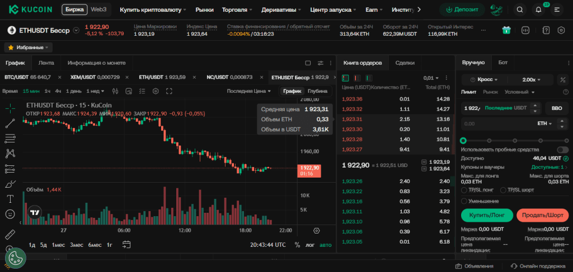Open the chart indicators icon
Screen dimensions: 573x272
[x=129, y=91]
